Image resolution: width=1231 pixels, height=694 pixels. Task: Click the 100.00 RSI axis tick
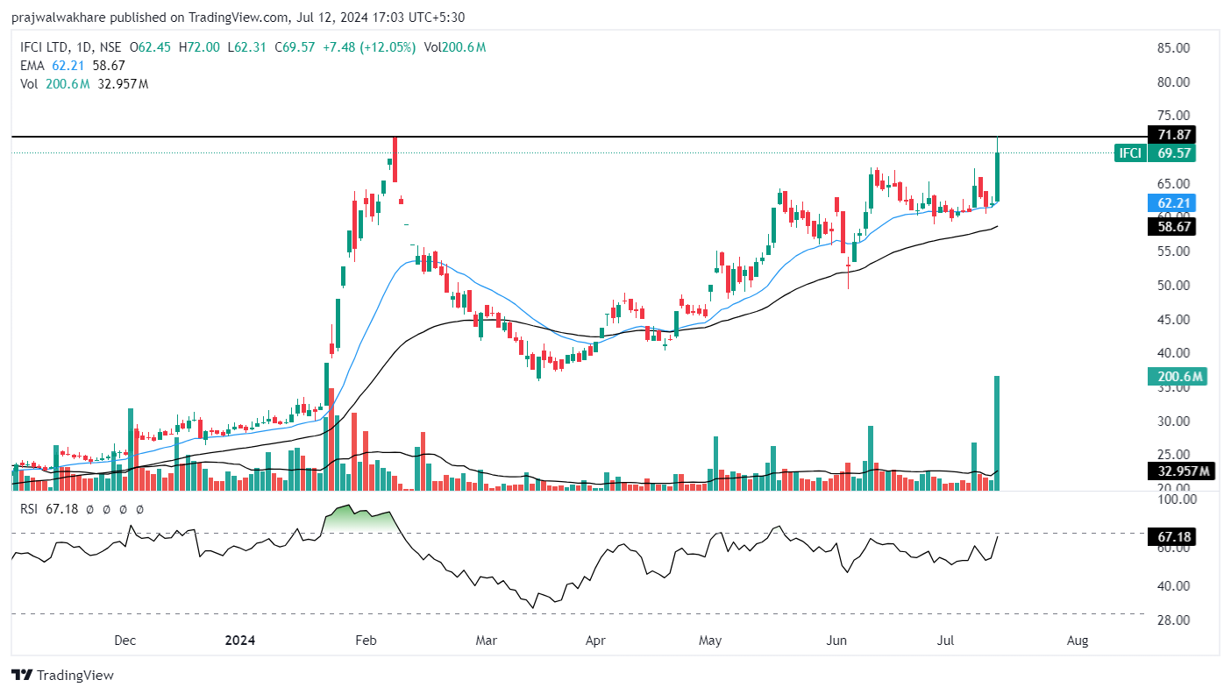(x=1176, y=499)
